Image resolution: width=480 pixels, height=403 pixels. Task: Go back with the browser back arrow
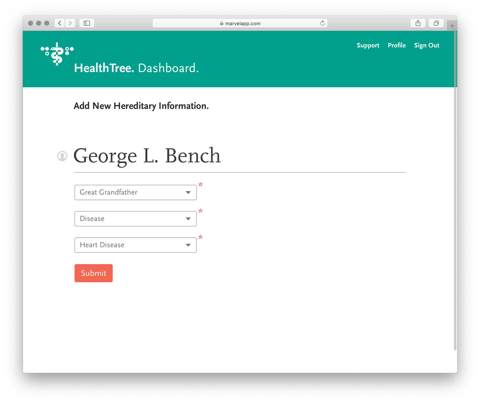coord(59,23)
